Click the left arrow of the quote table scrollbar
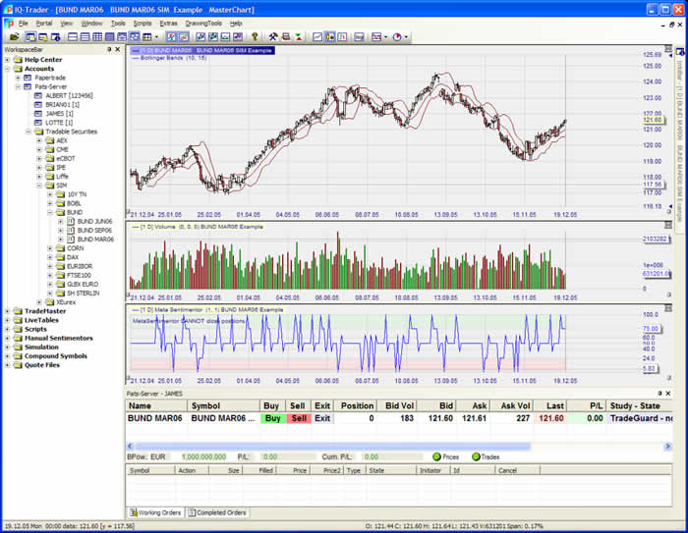Image resolution: width=688 pixels, height=533 pixels. click(x=130, y=447)
